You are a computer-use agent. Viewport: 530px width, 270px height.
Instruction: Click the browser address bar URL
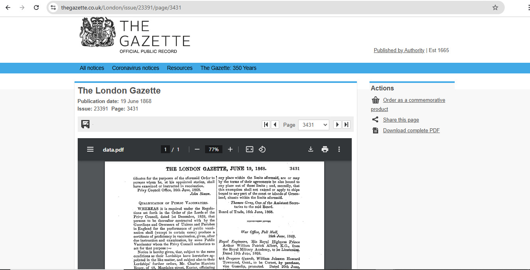pyautogui.click(x=121, y=7)
